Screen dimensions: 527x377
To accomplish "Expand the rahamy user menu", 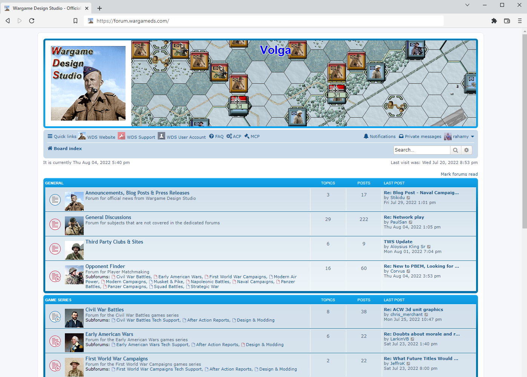I will [x=459, y=136].
